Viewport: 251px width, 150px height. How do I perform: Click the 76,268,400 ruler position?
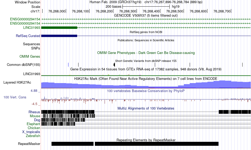pos(151,11)
